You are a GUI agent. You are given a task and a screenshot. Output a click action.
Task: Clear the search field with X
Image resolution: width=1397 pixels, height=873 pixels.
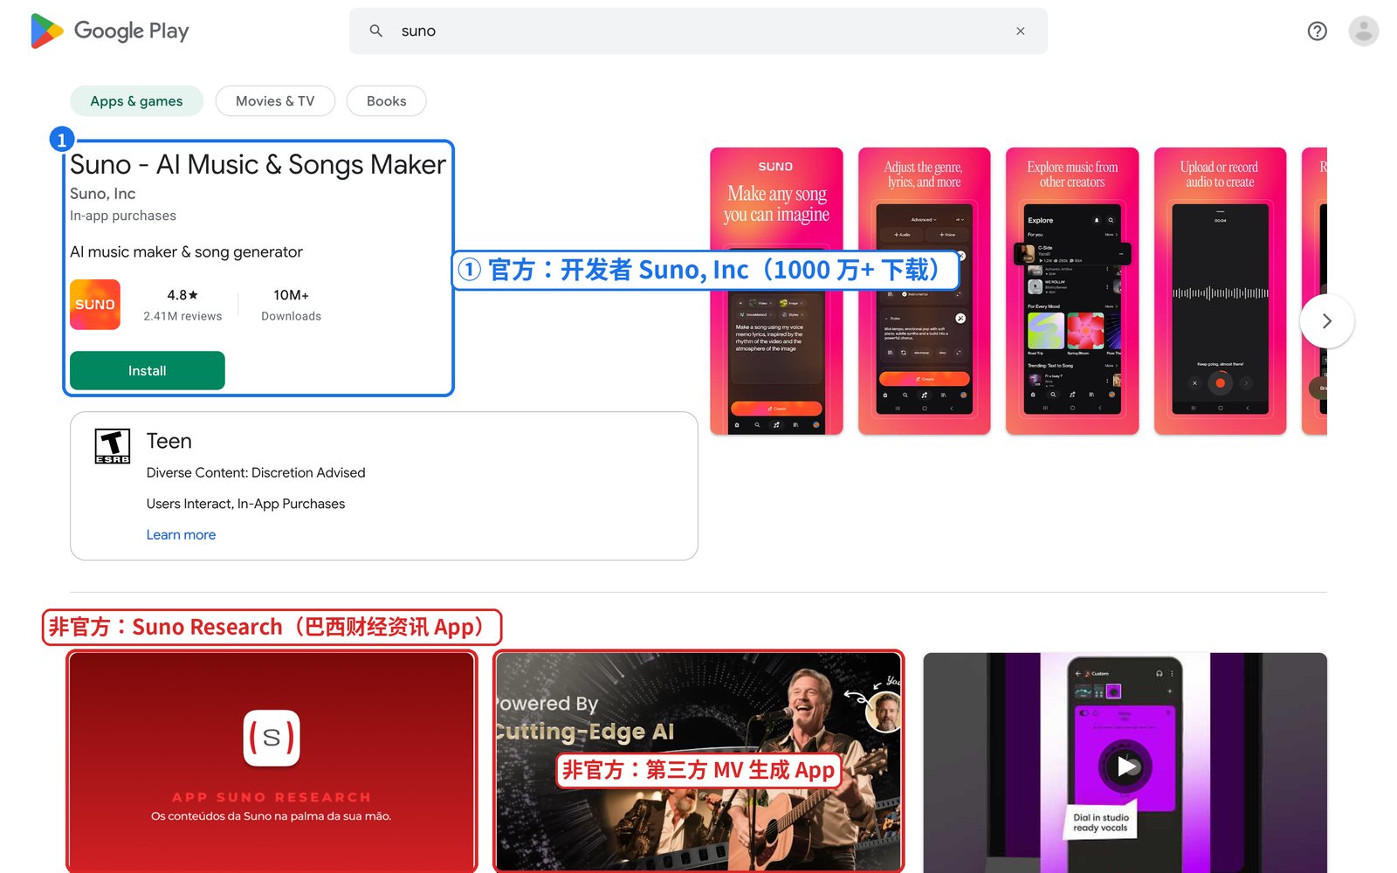click(1020, 31)
